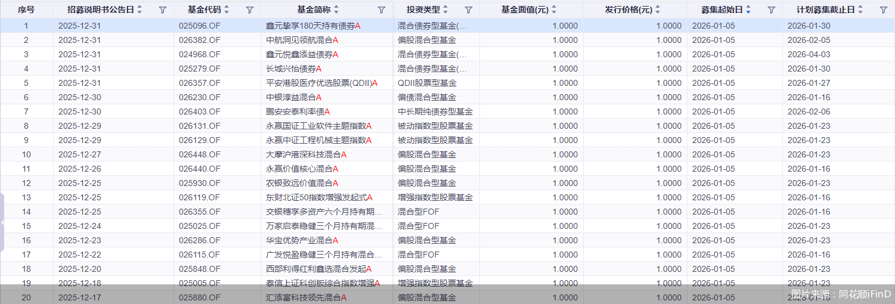The width and height of the screenshot is (895, 304).
Task: Click 中长期纯债券型基金 cell in row 7
Action: (435, 111)
